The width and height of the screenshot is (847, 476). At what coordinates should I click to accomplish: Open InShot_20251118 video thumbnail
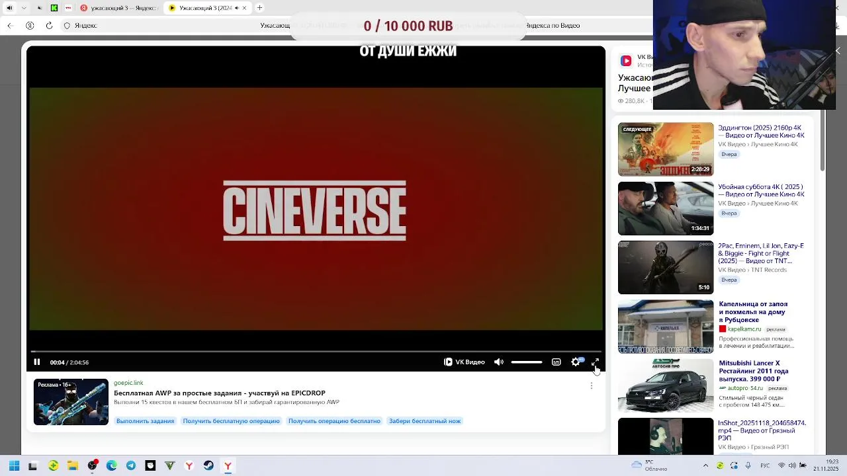click(x=666, y=436)
